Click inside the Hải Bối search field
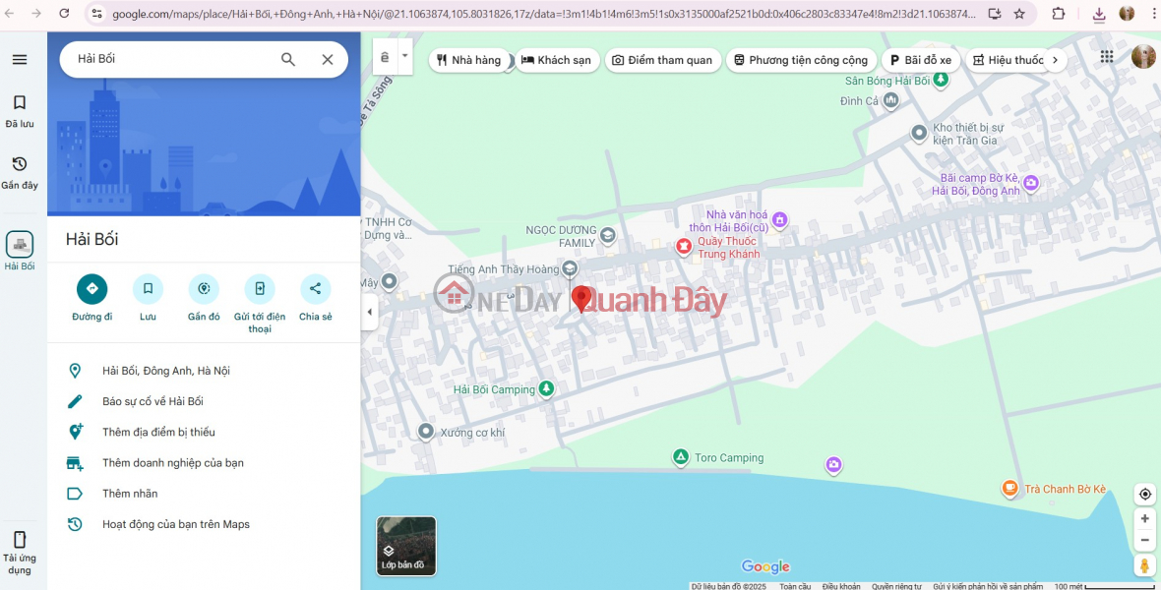This screenshot has width=1161, height=590. tap(167, 59)
